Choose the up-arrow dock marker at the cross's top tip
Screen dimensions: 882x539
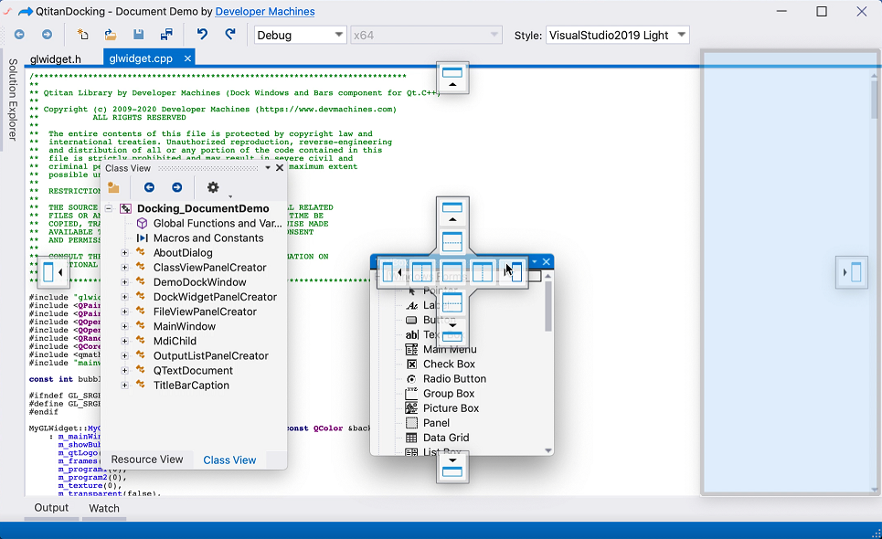point(452,213)
